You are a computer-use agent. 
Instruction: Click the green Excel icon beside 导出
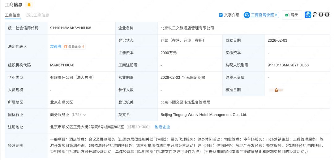click(x=287, y=15)
